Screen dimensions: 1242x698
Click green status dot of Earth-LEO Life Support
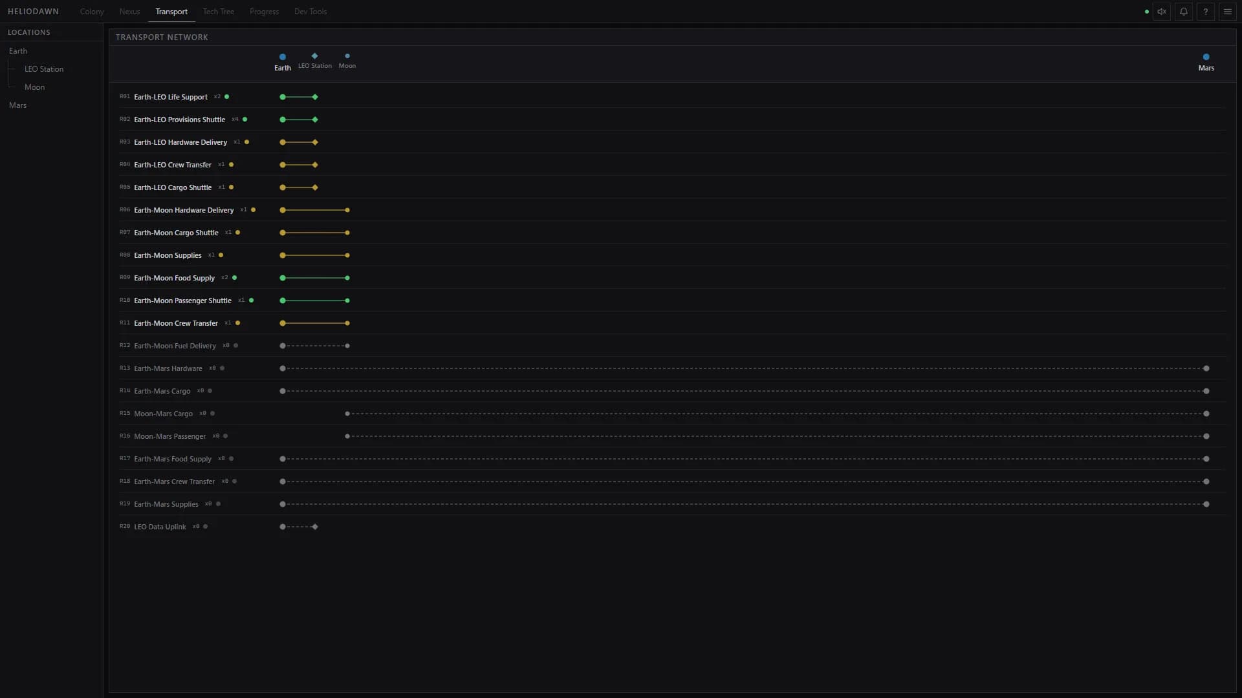[226, 97]
